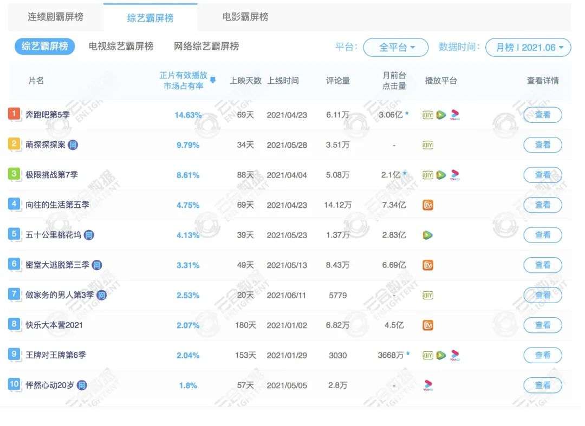
Task: Select the 网络综艺霸屏榜 filter
Action: [206, 47]
